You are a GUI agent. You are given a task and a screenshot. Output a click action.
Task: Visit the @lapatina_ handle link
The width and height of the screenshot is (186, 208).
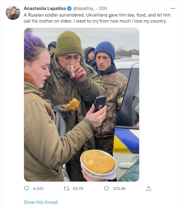pyautogui.click(x=84, y=8)
